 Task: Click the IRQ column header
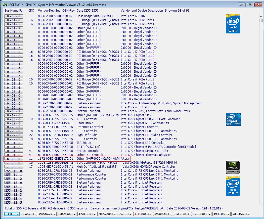(32, 11)
